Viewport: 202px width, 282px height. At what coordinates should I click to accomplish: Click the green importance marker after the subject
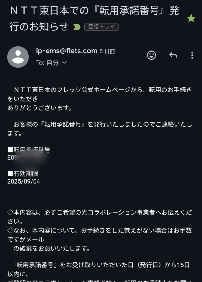tap(77, 27)
